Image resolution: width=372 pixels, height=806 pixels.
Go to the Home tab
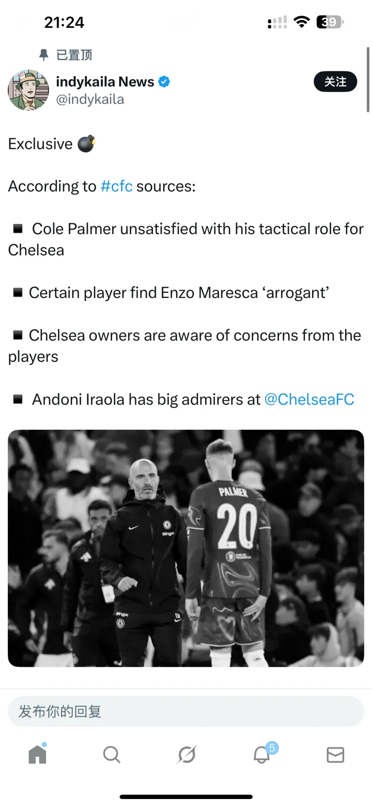click(x=38, y=754)
